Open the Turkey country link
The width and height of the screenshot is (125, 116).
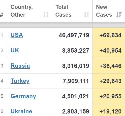point(20,81)
